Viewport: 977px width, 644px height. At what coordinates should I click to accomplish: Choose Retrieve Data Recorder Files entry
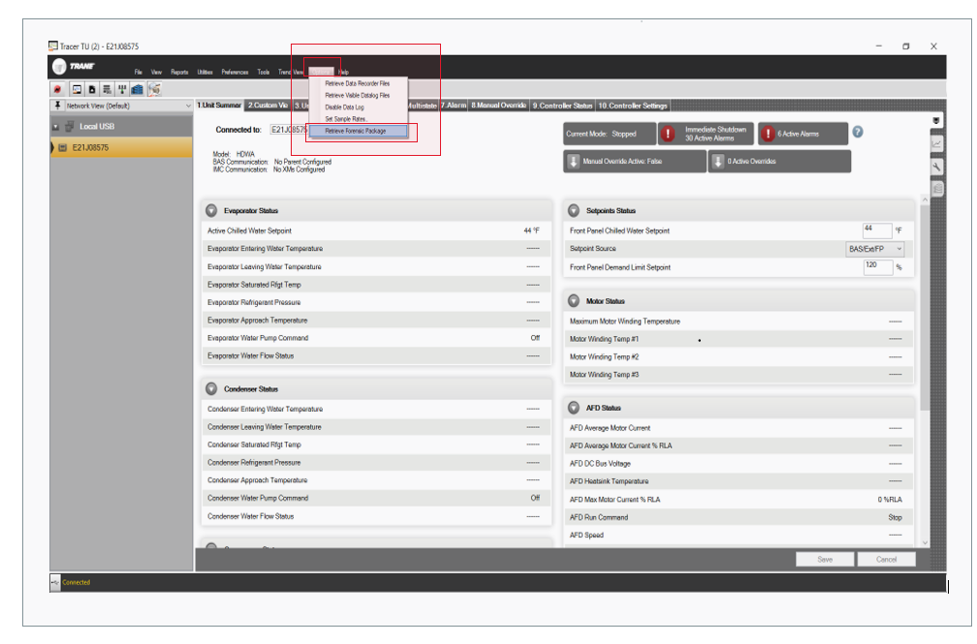tap(358, 83)
